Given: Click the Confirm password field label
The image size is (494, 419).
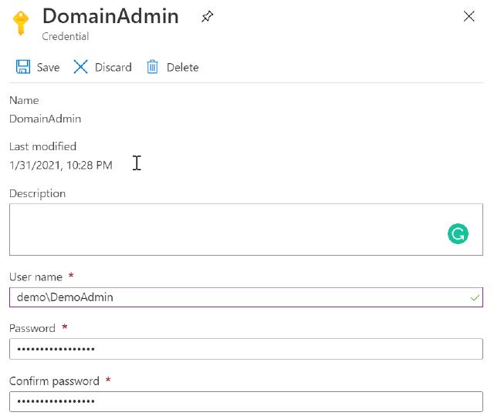Looking at the screenshot, I should (54, 381).
